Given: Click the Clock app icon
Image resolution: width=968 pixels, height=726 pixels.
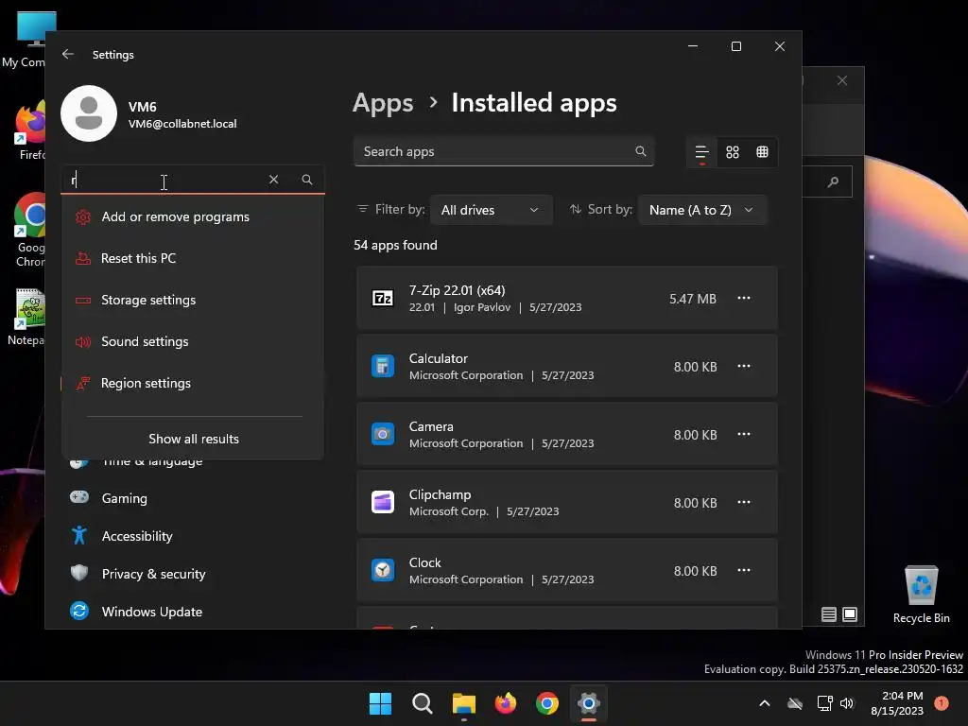Looking at the screenshot, I should pos(383,570).
